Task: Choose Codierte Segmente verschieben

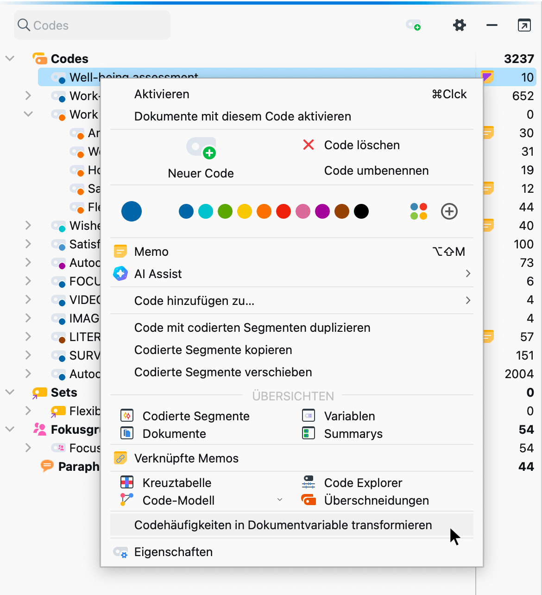Action: (x=292, y=372)
